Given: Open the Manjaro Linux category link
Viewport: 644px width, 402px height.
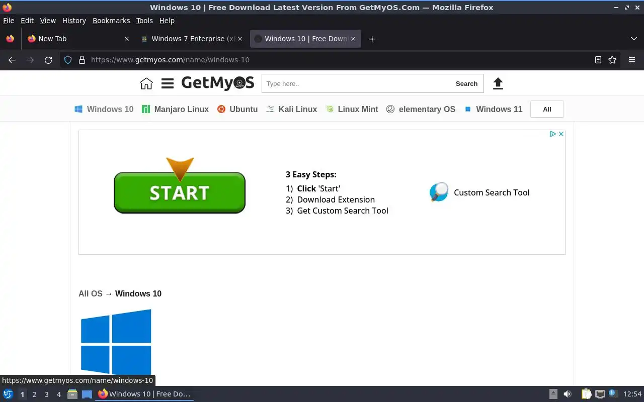Looking at the screenshot, I should click(x=175, y=109).
